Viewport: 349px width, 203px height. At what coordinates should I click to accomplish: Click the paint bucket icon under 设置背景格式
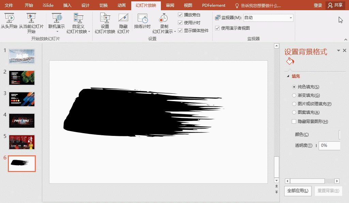289,61
